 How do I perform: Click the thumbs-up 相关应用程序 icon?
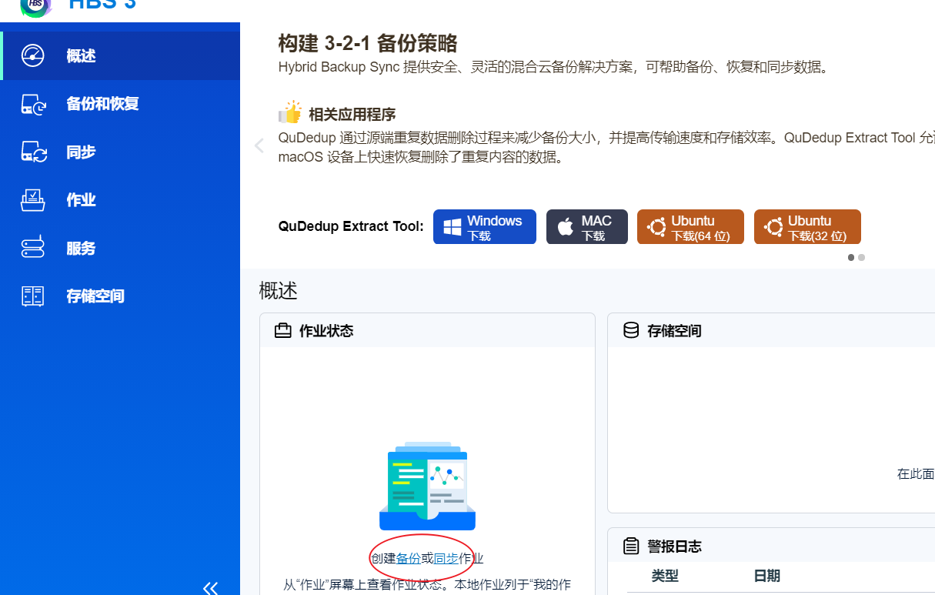point(290,112)
